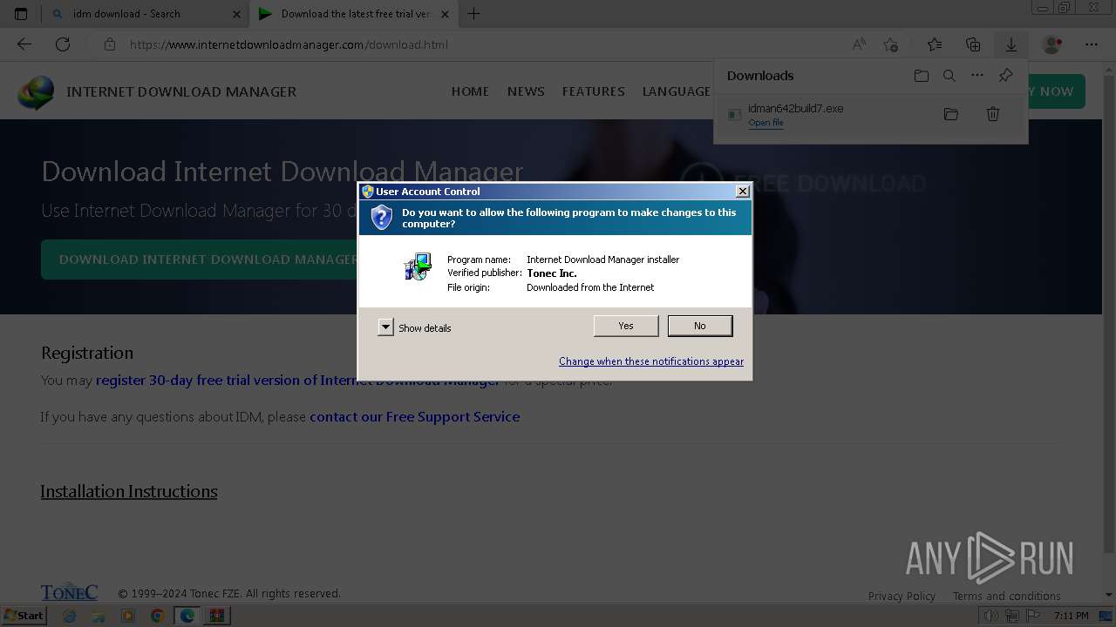This screenshot has height=627, width=1116.
Task: Open Collections icon in Edge toolbar
Action: click(x=973, y=44)
